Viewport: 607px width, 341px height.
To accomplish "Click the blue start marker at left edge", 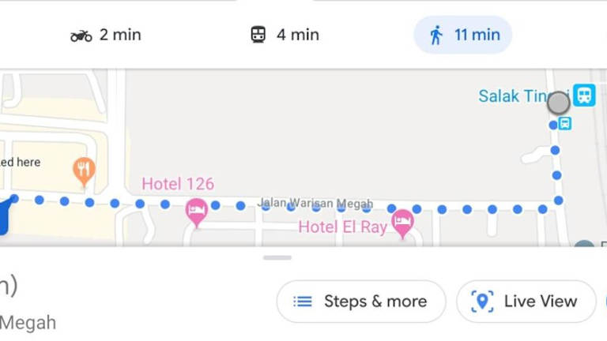I will [2, 216].
